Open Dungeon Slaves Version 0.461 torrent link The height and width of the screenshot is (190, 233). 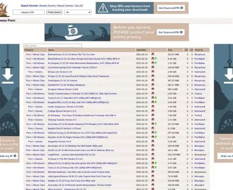click(x=63, y=89)
